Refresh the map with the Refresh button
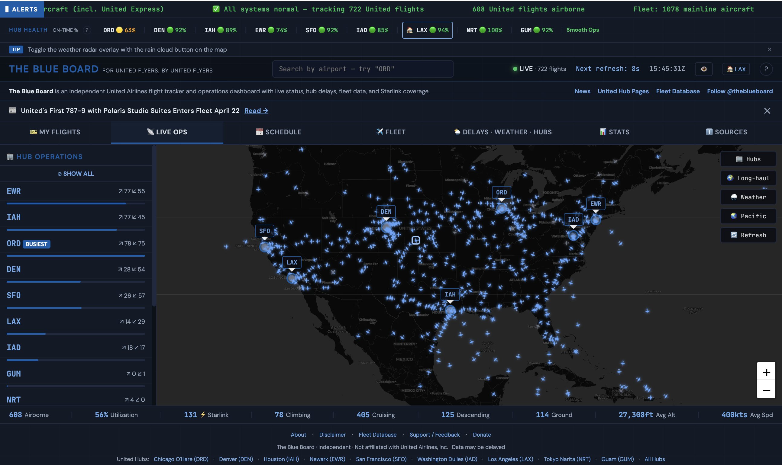Image resolution: width=782 pixels, height=465 pixels. [748, 235]
